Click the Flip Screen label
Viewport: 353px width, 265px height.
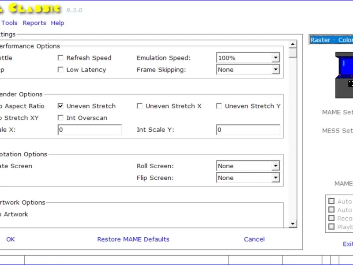(155, 178)
